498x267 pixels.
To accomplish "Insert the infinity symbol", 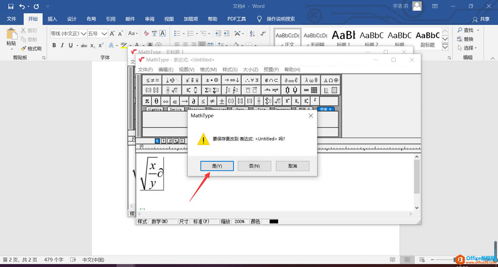I will pyautogui.click(x=166, y=101).
